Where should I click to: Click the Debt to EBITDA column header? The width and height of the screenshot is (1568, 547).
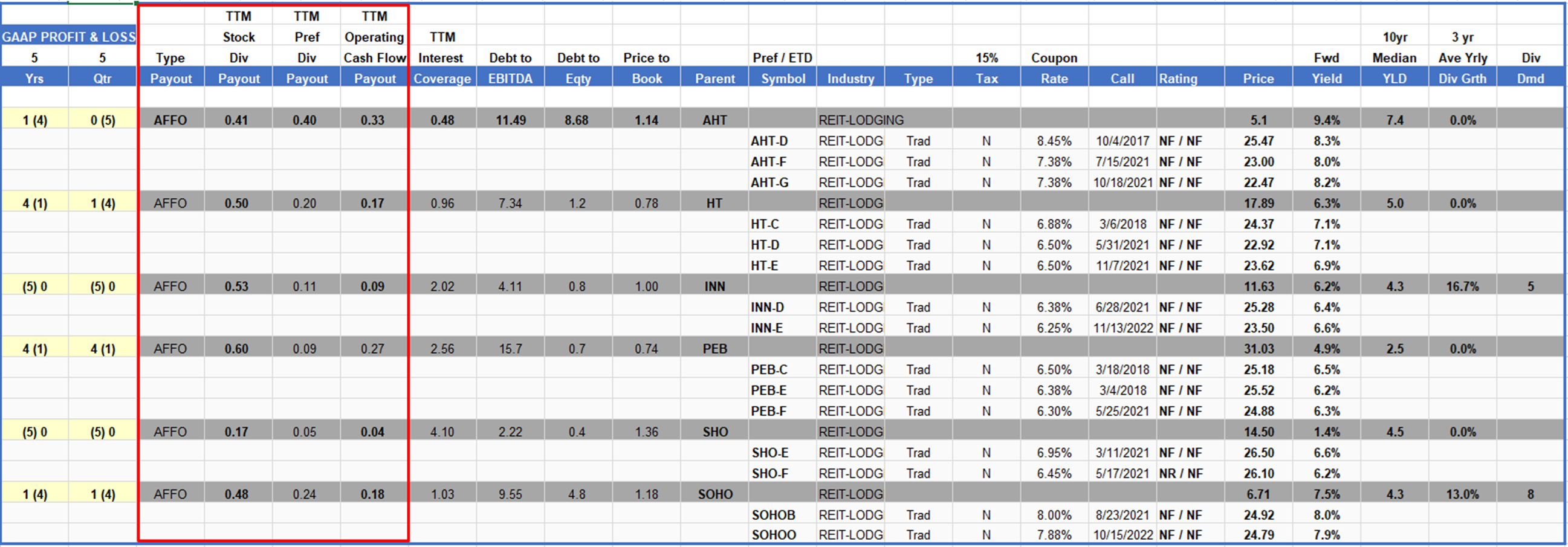coord(510,79)
